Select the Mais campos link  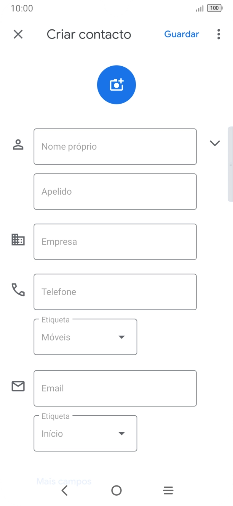pos(63,481)
